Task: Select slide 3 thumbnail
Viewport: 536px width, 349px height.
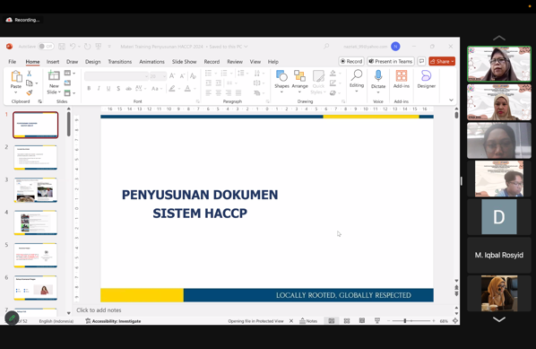Action: click(x=36, y=190)
